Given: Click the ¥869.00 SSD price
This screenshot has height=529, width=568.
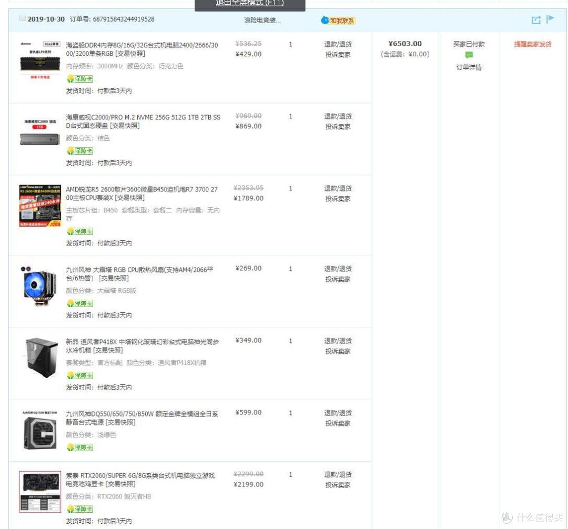Looking at the screenshot, I should (248, 126).
